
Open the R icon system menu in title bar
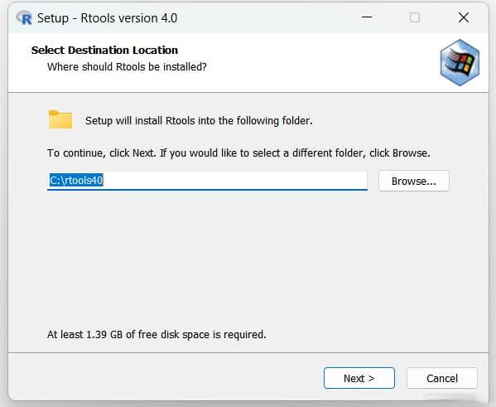tap(24, 17)
